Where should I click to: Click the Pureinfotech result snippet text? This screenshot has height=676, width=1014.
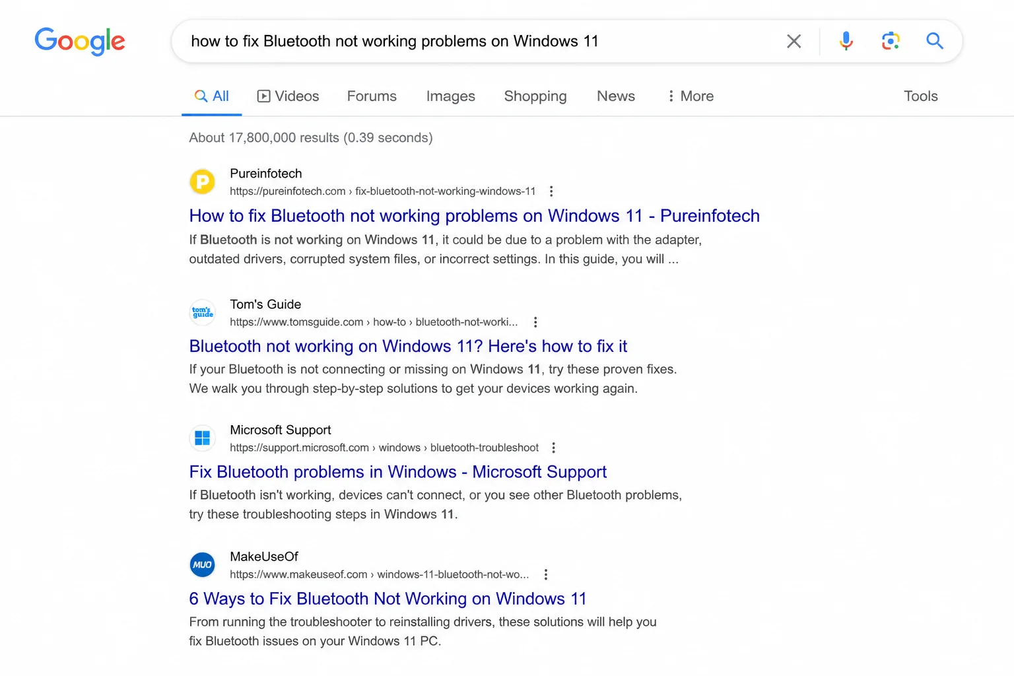point(446,250)
